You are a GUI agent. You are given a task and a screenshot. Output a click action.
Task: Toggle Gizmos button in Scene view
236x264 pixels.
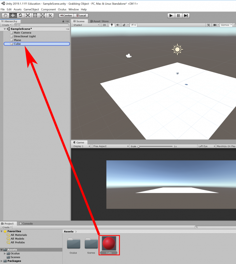(x=225, y=25)
